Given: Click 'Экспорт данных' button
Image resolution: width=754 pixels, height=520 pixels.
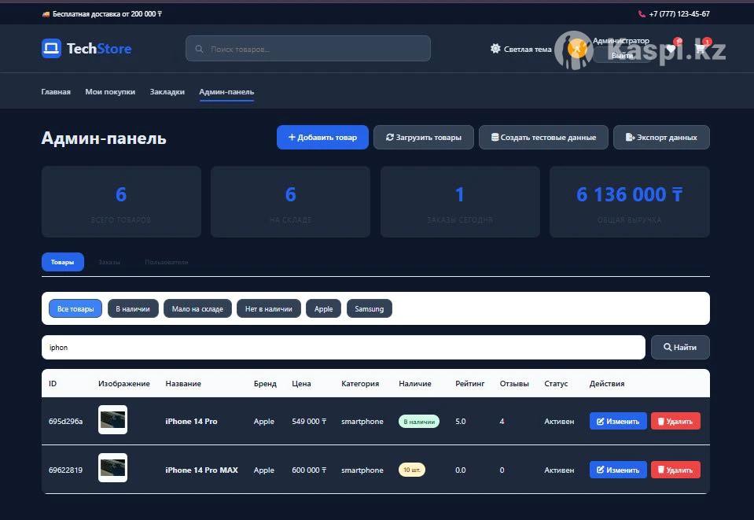Looking at the screenshot, I should click(x=660, y=137).
